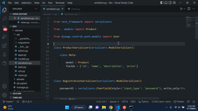Open the Explorer view in activity bar
Screen dimensions: 198x111
4,10
